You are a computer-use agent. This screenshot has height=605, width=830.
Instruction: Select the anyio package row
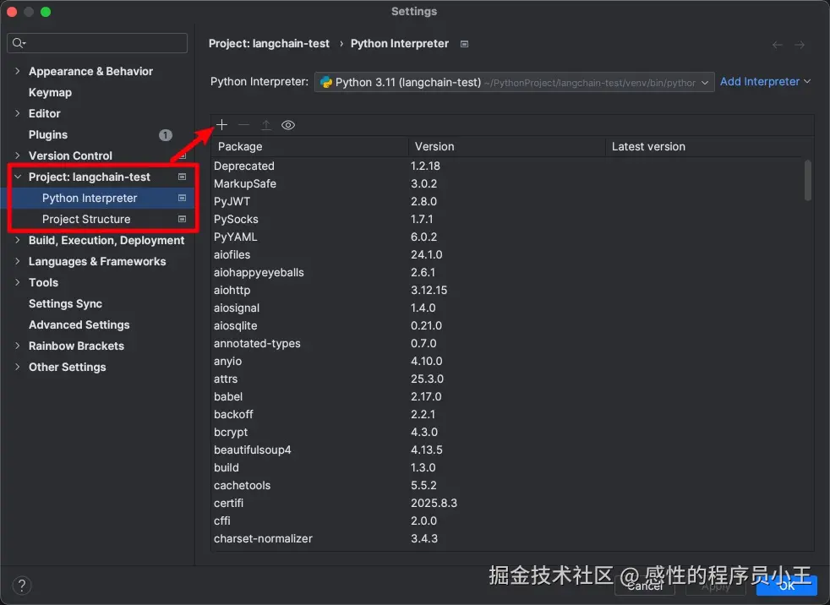(x=507, y=361)
